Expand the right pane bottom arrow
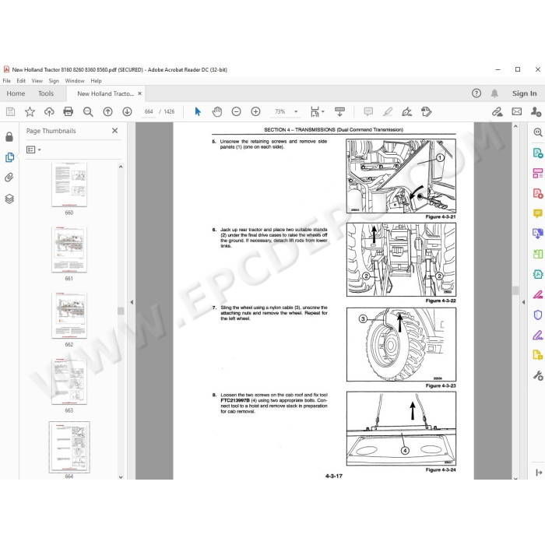Screen dimensions: 545x545 [539, 473]
